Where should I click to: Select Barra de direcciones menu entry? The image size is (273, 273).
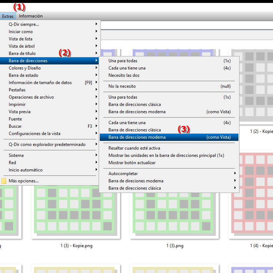[50, 61]
